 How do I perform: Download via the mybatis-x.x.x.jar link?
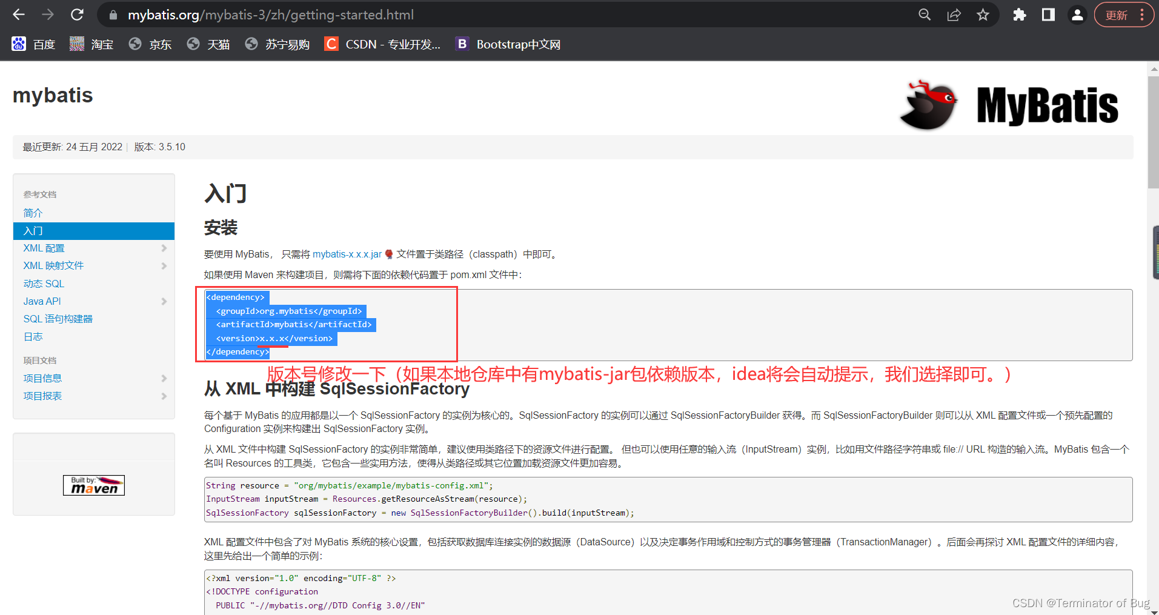(x=347, y=254)
